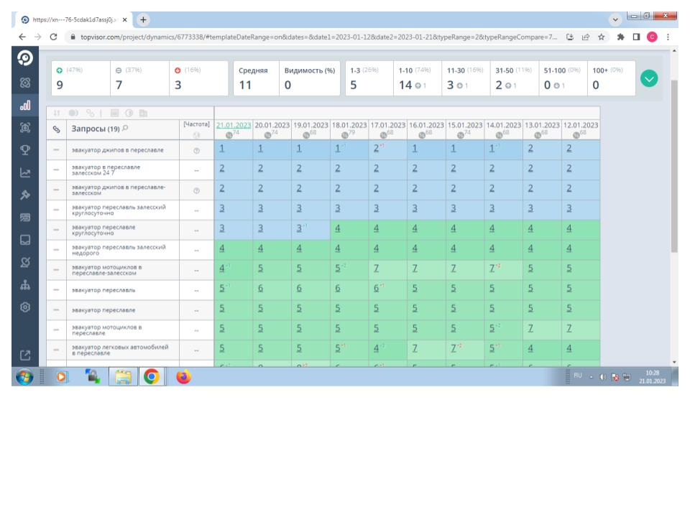Reload the page with the browser refresh icon
The image size is (690, 517).
53,37
